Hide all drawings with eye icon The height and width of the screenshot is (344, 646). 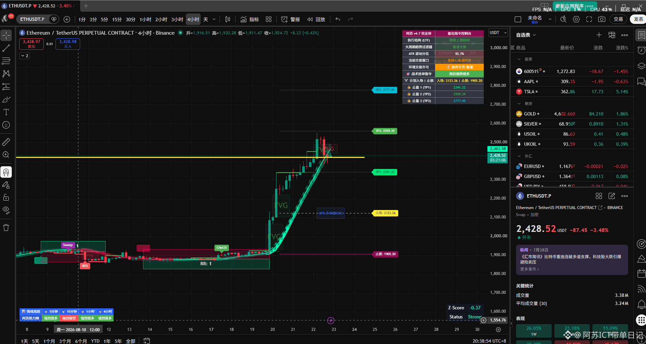click(x=6, y=210)
